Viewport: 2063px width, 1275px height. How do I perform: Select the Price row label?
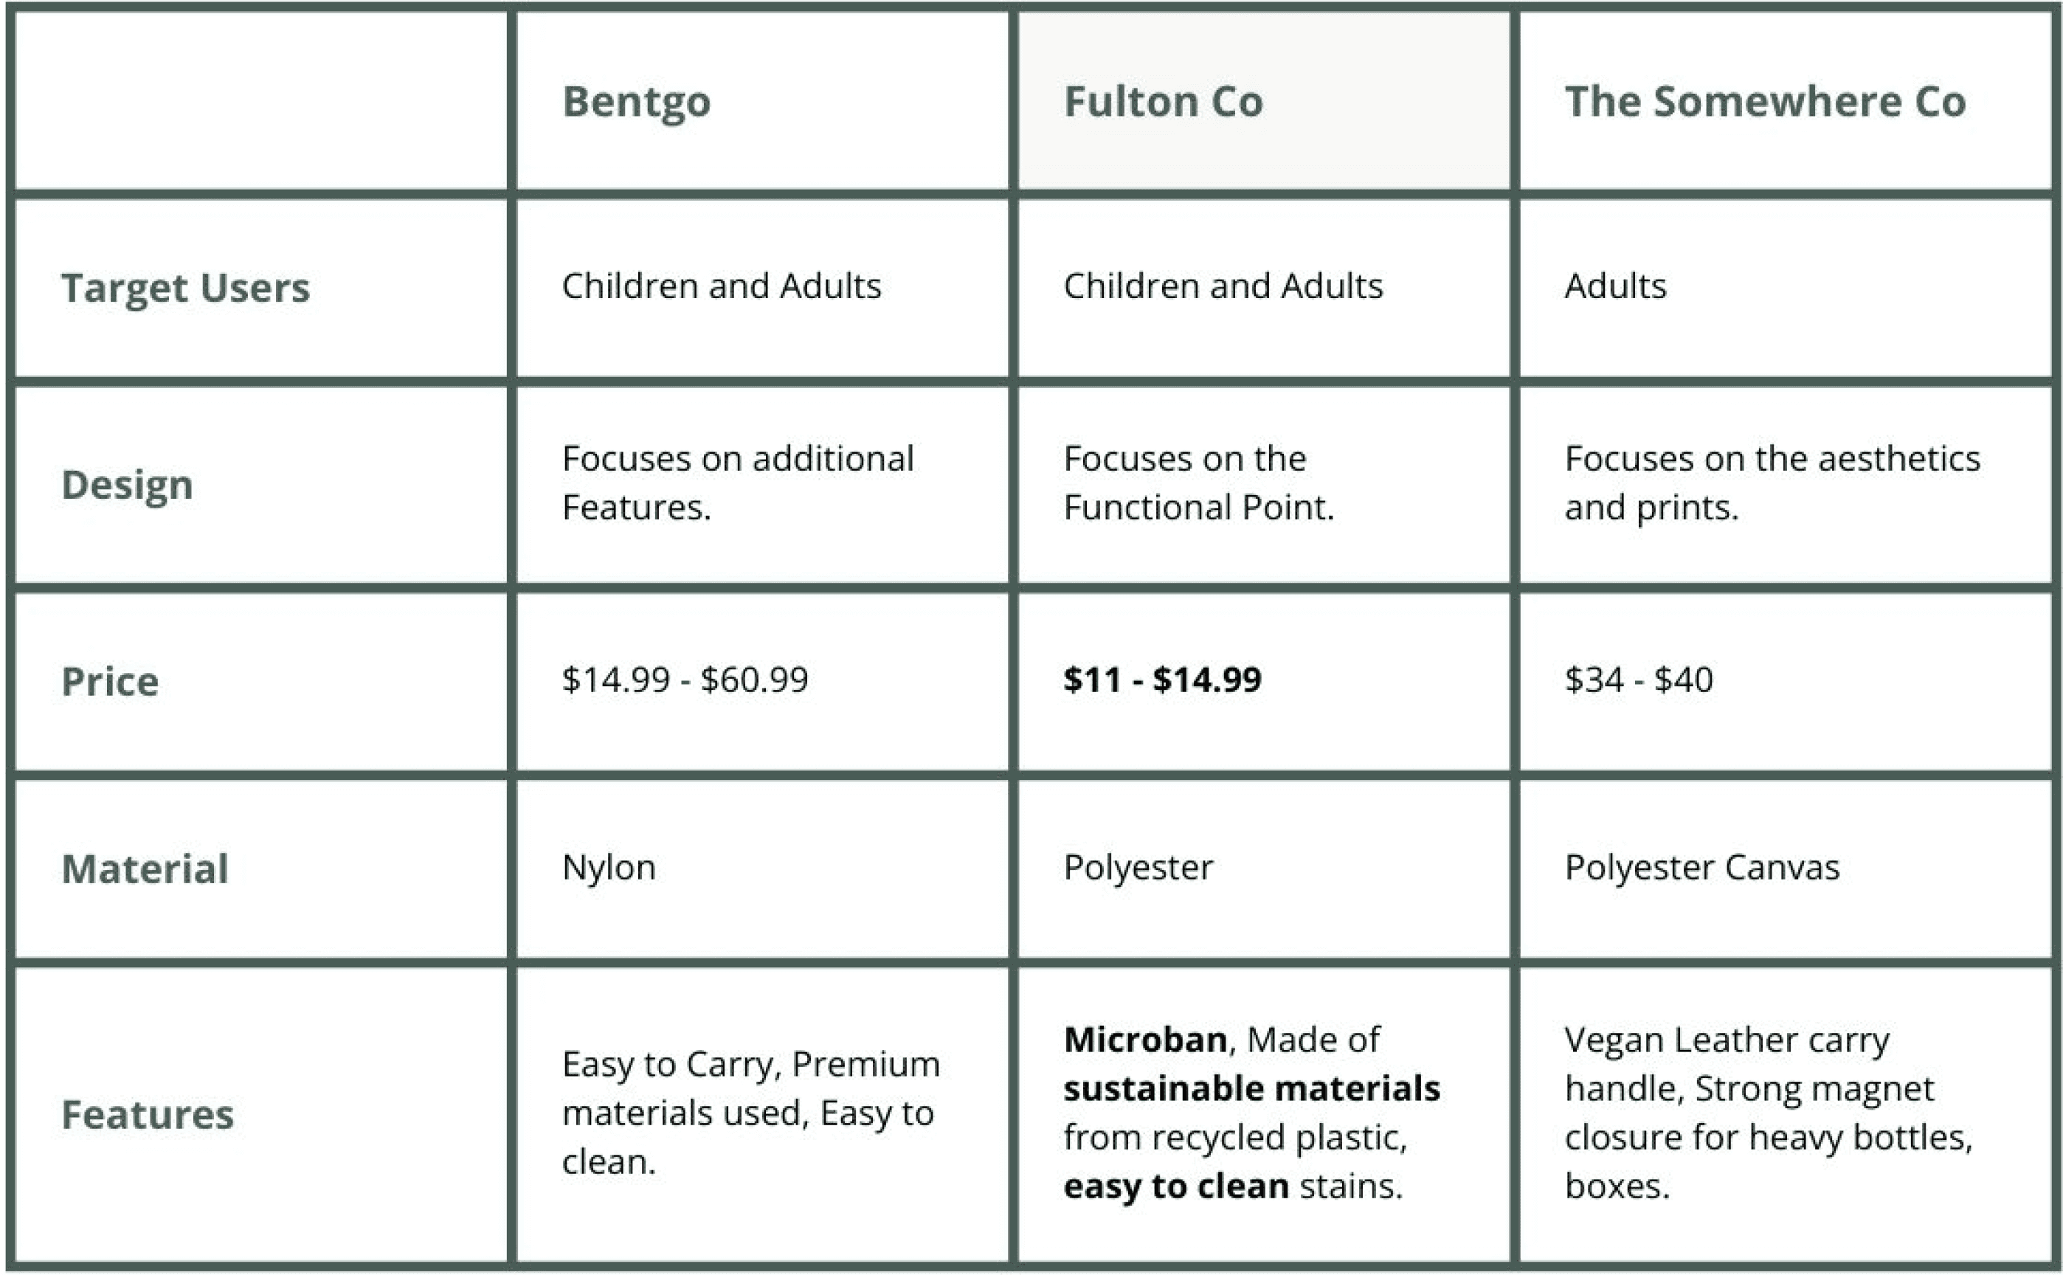(x=110, y=681)
